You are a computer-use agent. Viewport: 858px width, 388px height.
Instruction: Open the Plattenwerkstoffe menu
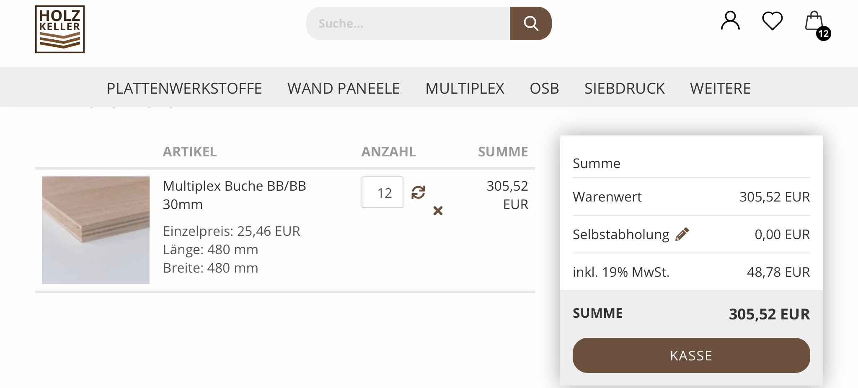tap(184, 88)
